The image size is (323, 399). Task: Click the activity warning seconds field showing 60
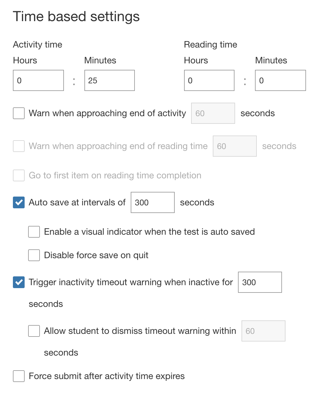click(213, 113)
